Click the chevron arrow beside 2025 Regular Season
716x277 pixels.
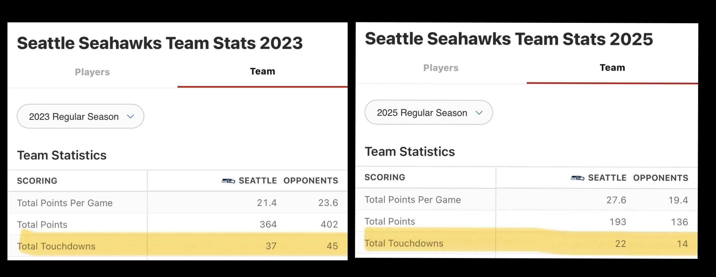(479, 113)
